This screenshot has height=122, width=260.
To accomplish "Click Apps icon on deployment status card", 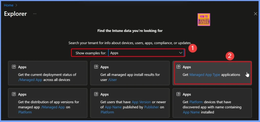I will 14,67.
